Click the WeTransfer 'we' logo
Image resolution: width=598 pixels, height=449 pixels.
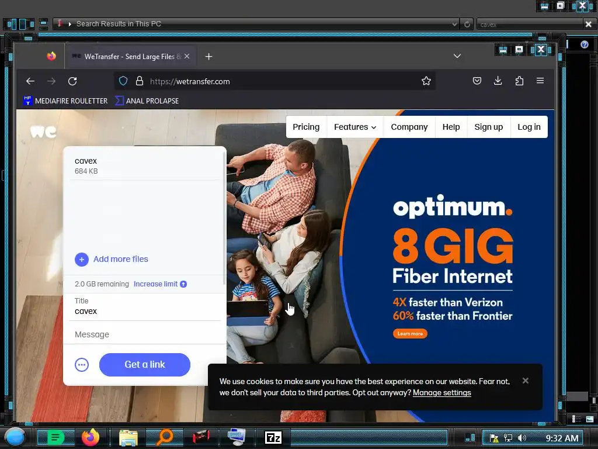[43, 132]
